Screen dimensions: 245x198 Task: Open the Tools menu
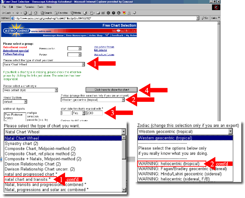click(40, 7)
